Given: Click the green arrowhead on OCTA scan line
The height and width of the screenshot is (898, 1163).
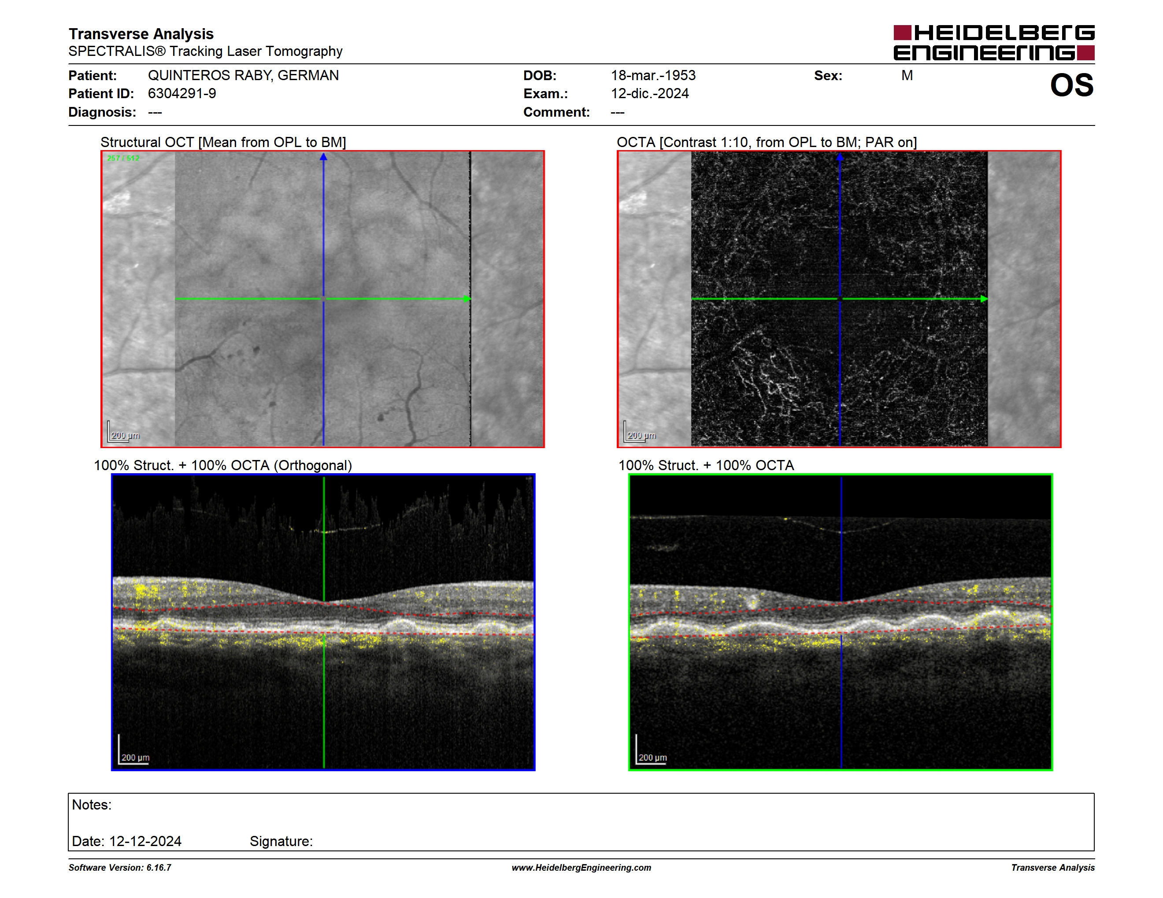Looking at the screenshot, I should point(984,299).
